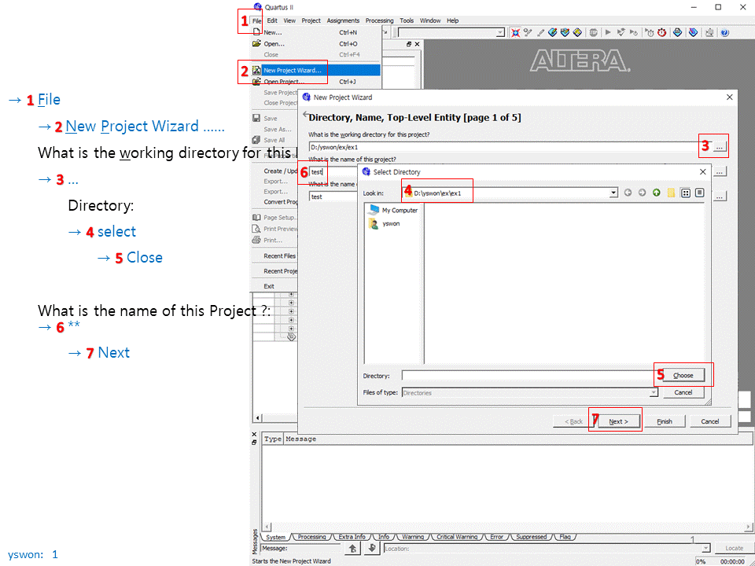
Task: Choose Open Project from File menu
Action: (316, 81)
